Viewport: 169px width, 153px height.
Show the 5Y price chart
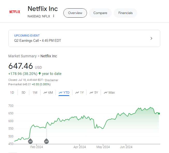click(94, 93)
